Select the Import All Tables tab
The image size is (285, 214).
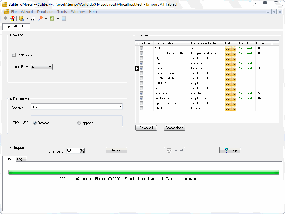click(x=16, y=26)
